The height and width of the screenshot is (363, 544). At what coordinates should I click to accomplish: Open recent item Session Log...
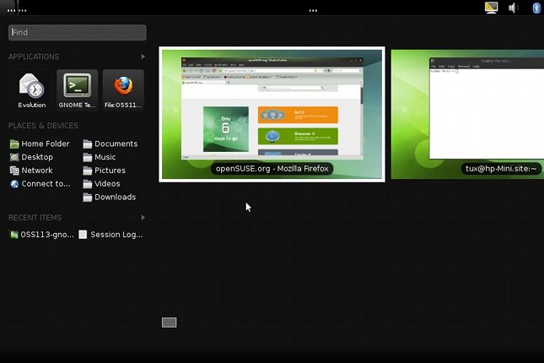click(x=110, y=235)
